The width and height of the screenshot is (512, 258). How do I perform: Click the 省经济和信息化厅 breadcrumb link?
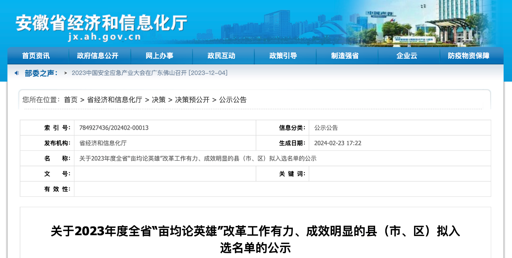(x=115, y=100)
